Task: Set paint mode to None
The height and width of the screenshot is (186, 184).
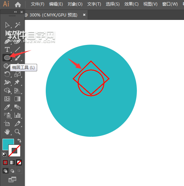Action: pyautogui.click(x=19, y=163)
